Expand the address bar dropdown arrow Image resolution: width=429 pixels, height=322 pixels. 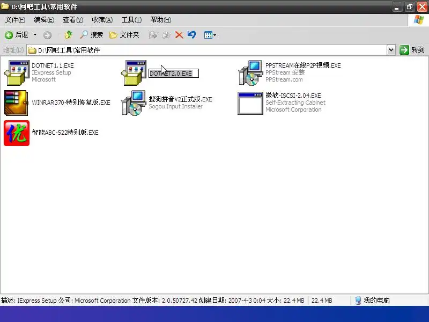coord(391,50)
